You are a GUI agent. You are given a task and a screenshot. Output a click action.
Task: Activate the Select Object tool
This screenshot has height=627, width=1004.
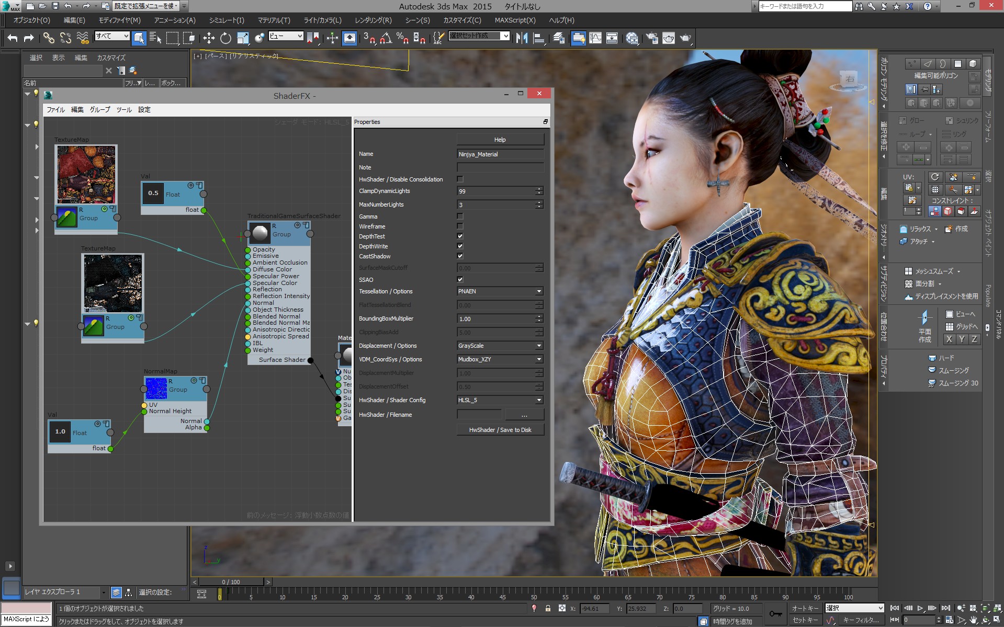(139, 38)
